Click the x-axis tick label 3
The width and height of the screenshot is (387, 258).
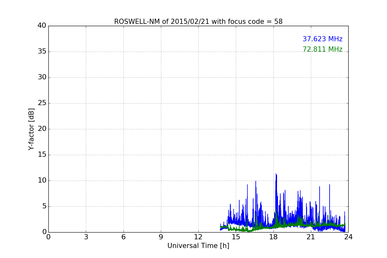pyautogui.click(x=86, y=237)
